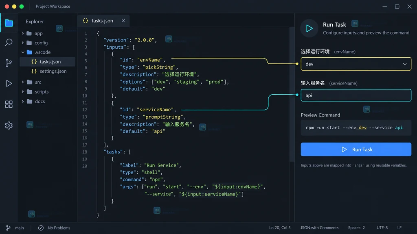Click the editor vertical scrollbar
This screenshot has width=417, height=234.
pos(292,94)
